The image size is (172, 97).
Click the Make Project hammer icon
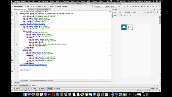click(x=92, y=6)
